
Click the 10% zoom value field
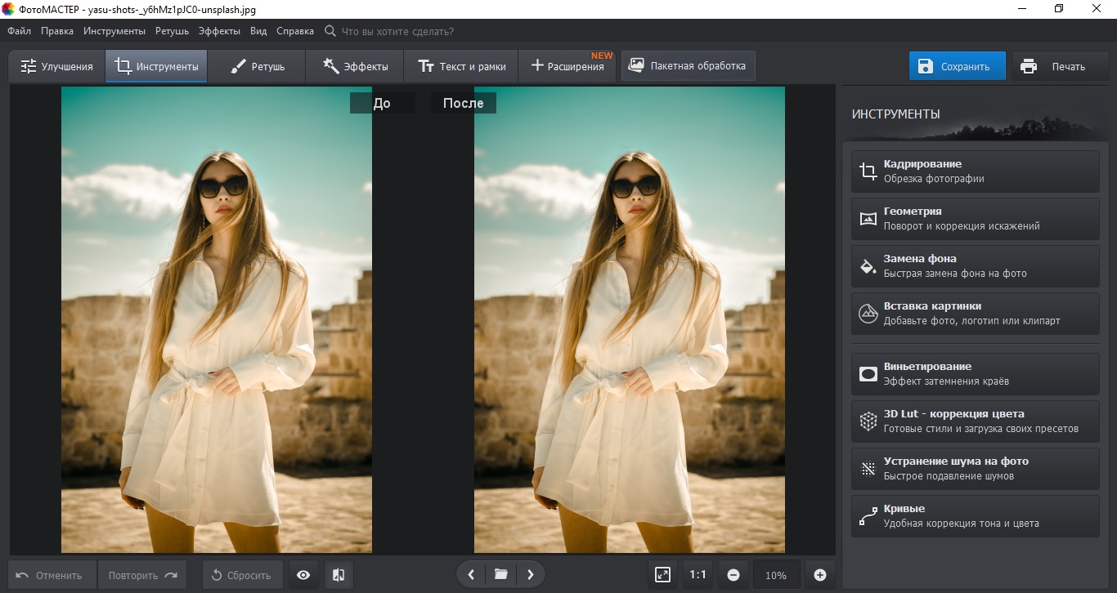click(x=776, y=575)
